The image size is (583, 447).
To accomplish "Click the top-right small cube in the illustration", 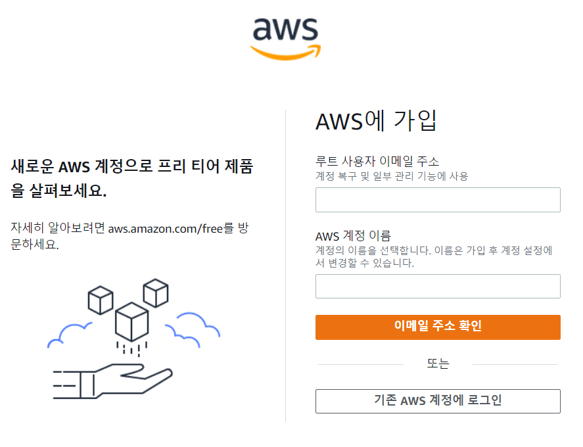I will [156, 293].
